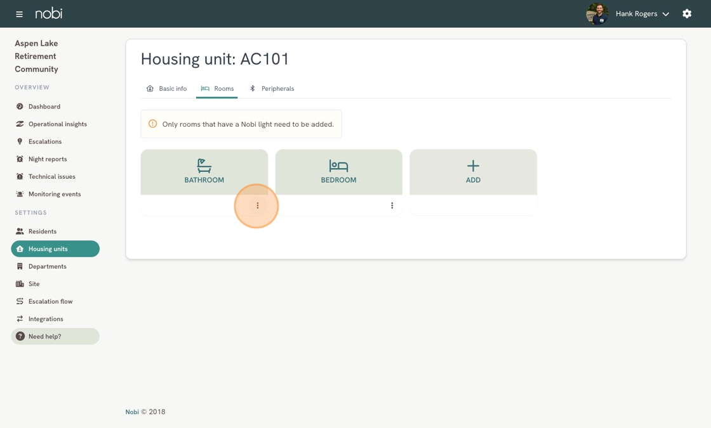Switch to Basic info tab

click(x=166, y=88)
